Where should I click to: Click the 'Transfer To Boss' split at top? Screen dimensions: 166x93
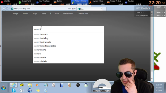pyautogui.click(x=115, y=3)
